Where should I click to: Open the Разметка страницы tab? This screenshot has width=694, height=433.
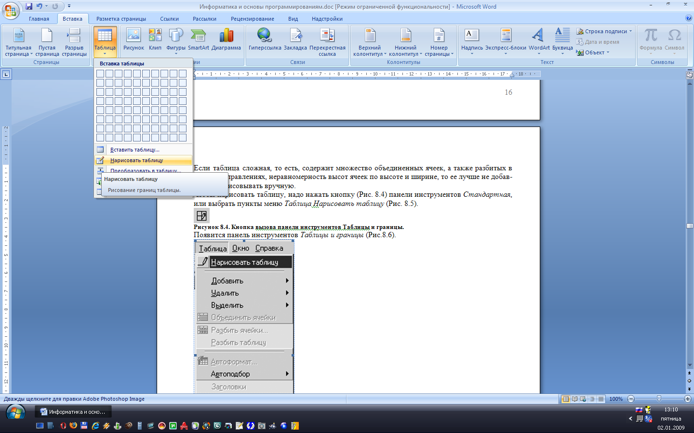tap(121, 19)
